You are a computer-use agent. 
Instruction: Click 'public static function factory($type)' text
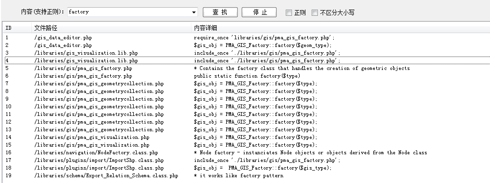(x=247, y=76)
